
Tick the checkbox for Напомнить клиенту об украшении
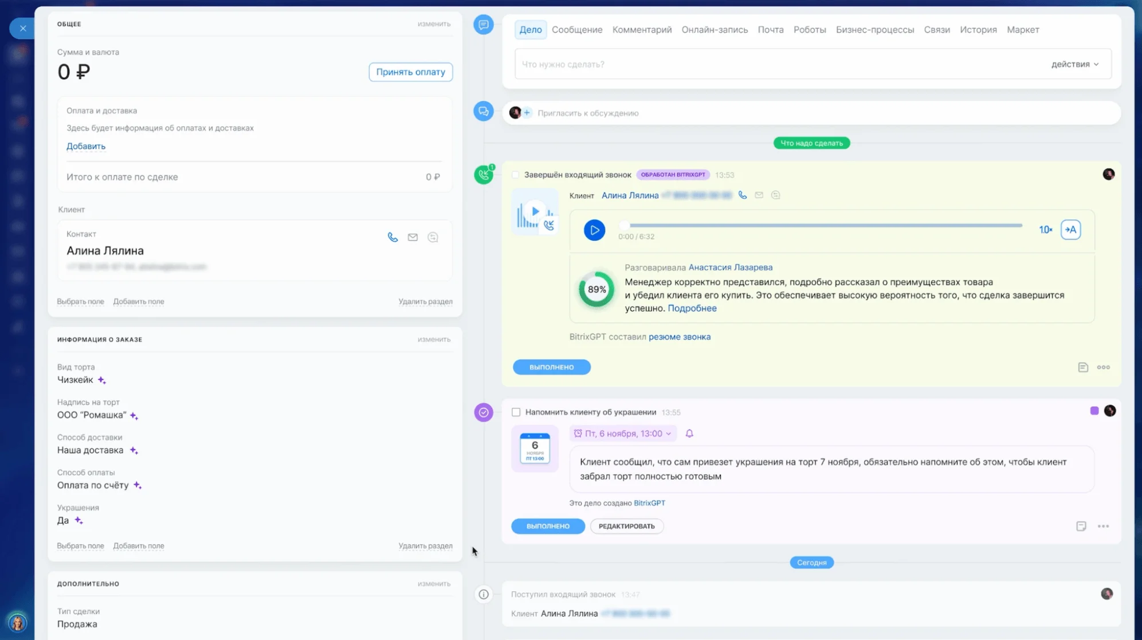point(516,412)
